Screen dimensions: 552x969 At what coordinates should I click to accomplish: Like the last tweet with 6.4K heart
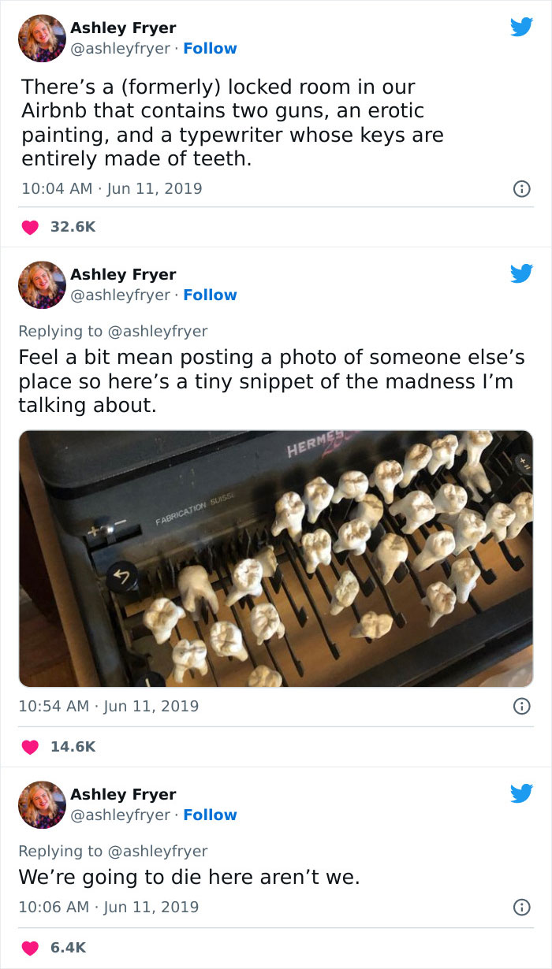29,947
